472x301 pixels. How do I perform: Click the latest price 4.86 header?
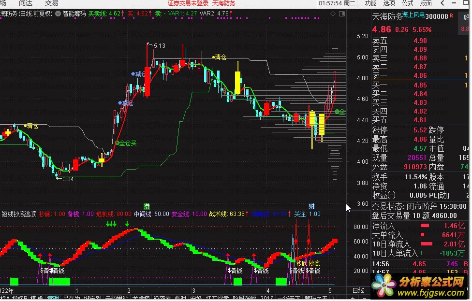click(382, 29)
